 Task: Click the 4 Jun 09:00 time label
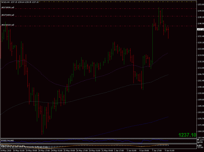144,151
